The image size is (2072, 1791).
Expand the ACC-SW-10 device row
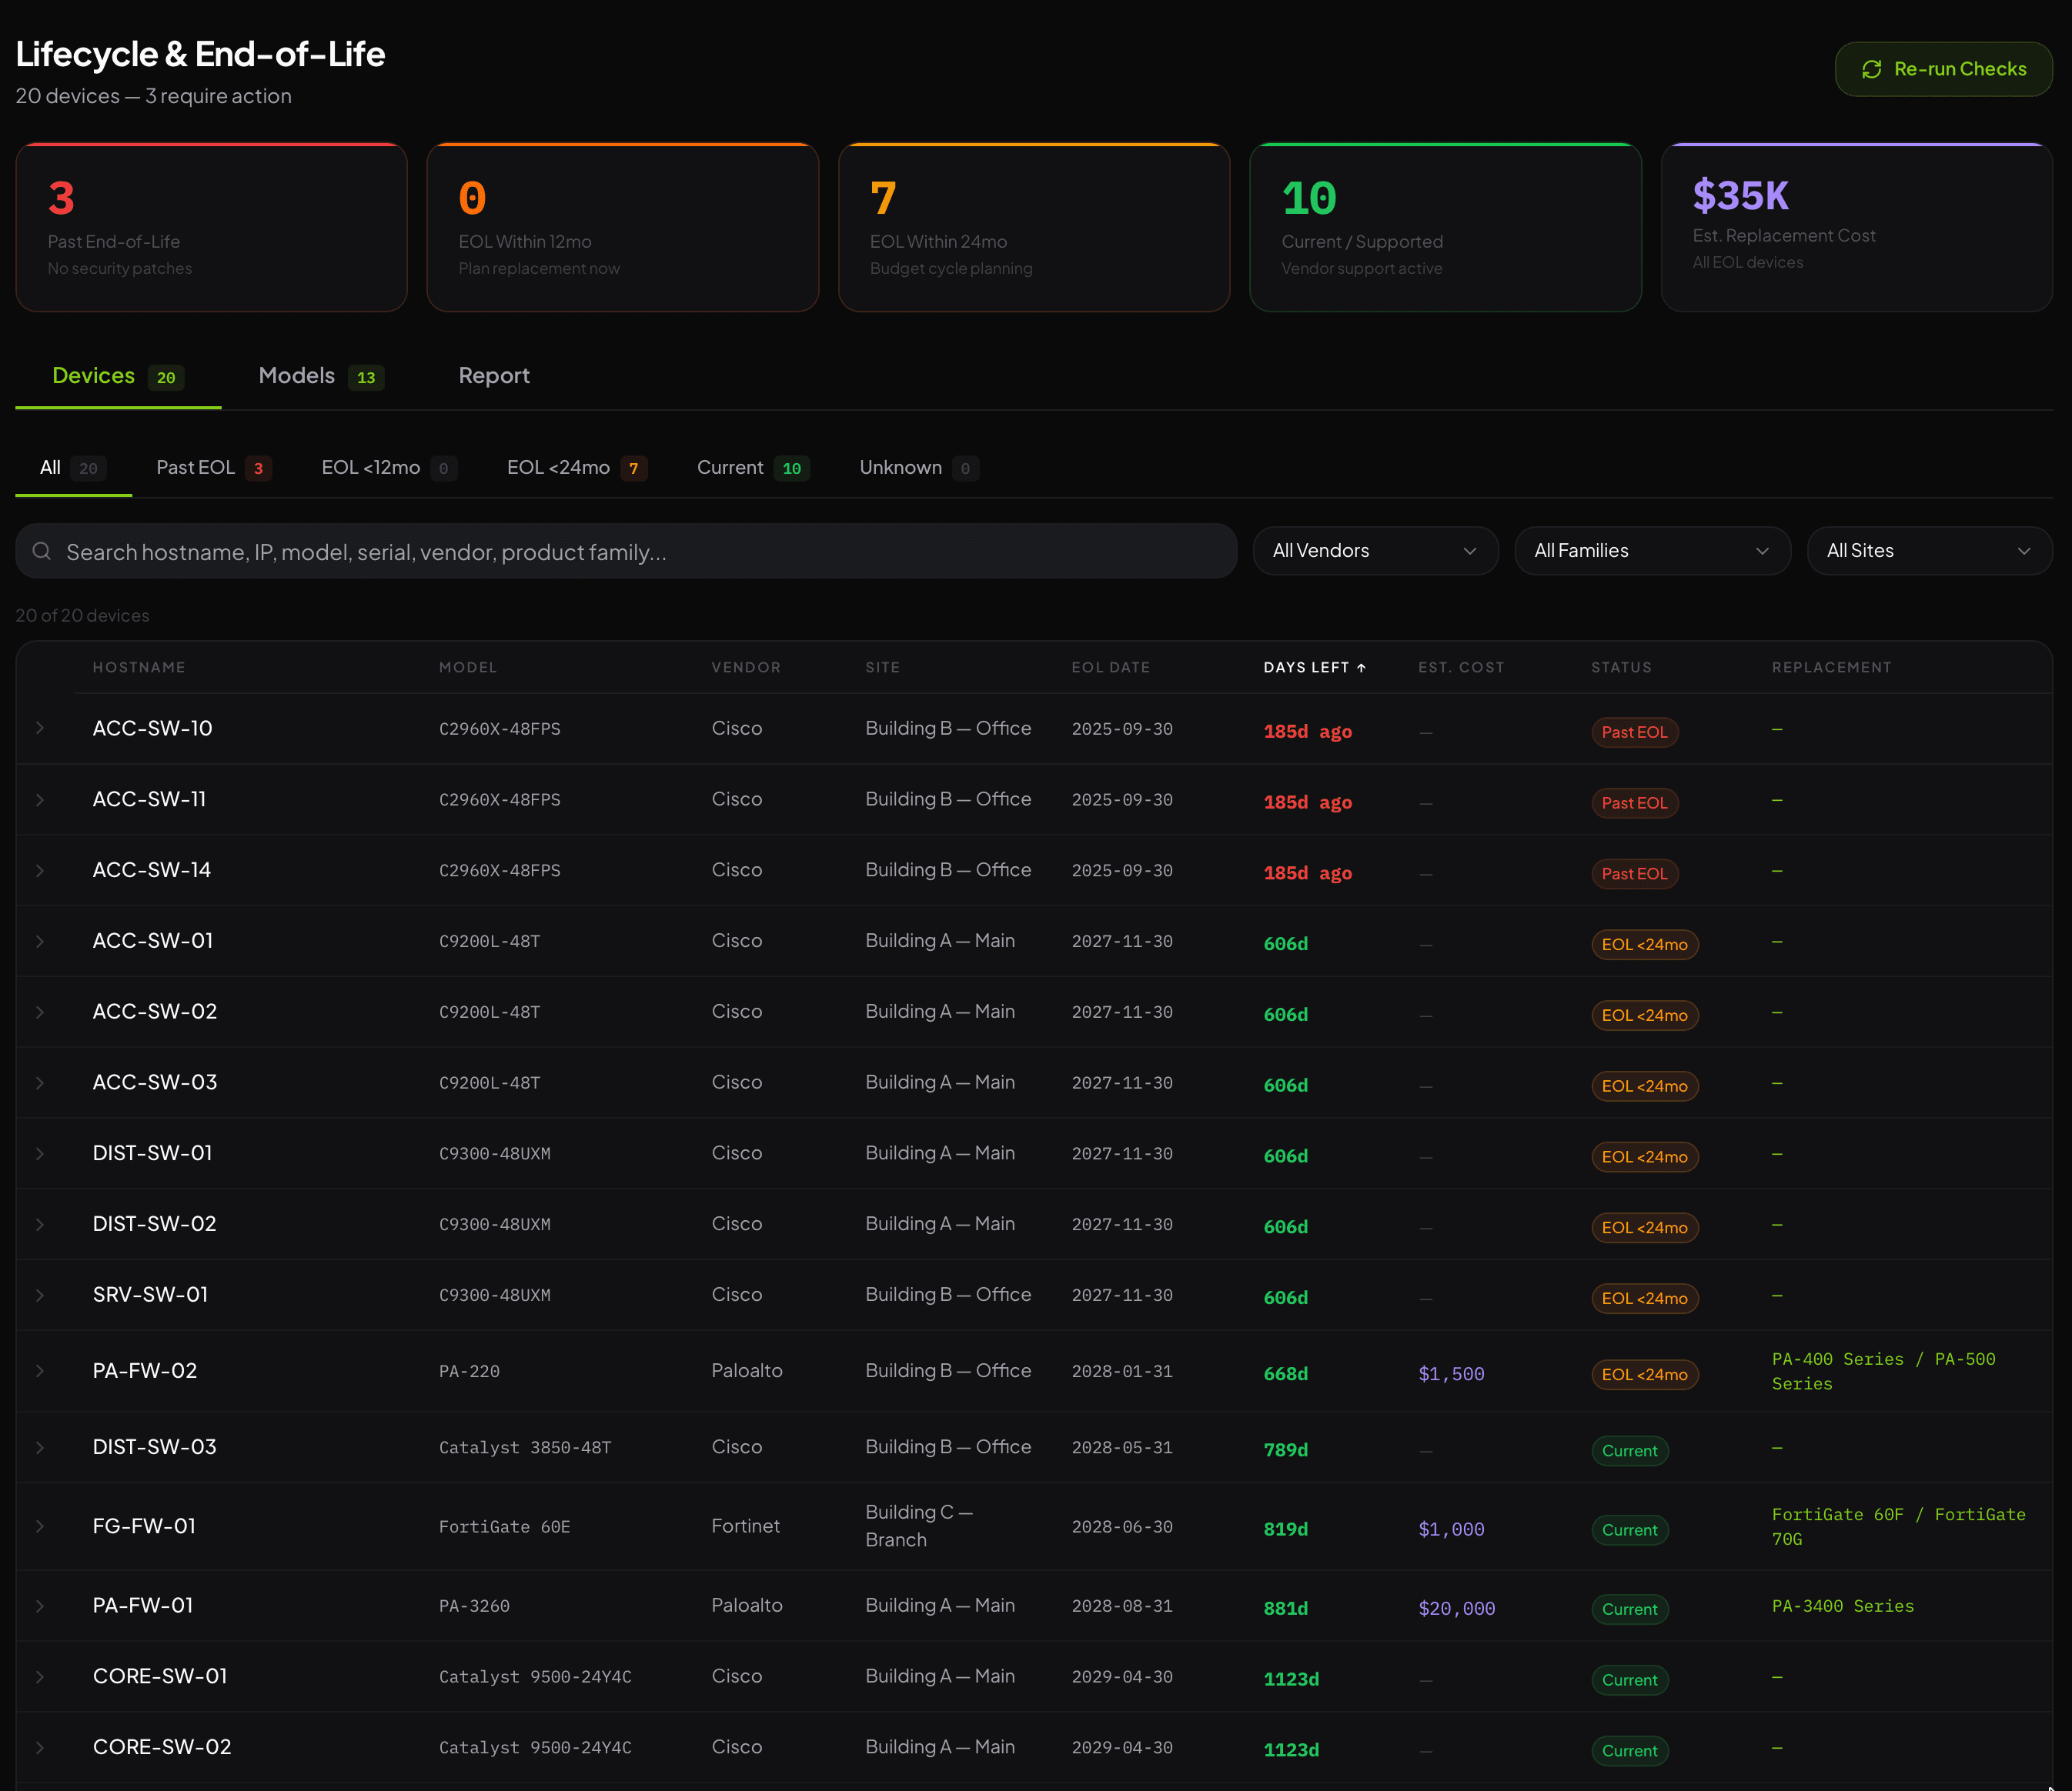(41, 729)
